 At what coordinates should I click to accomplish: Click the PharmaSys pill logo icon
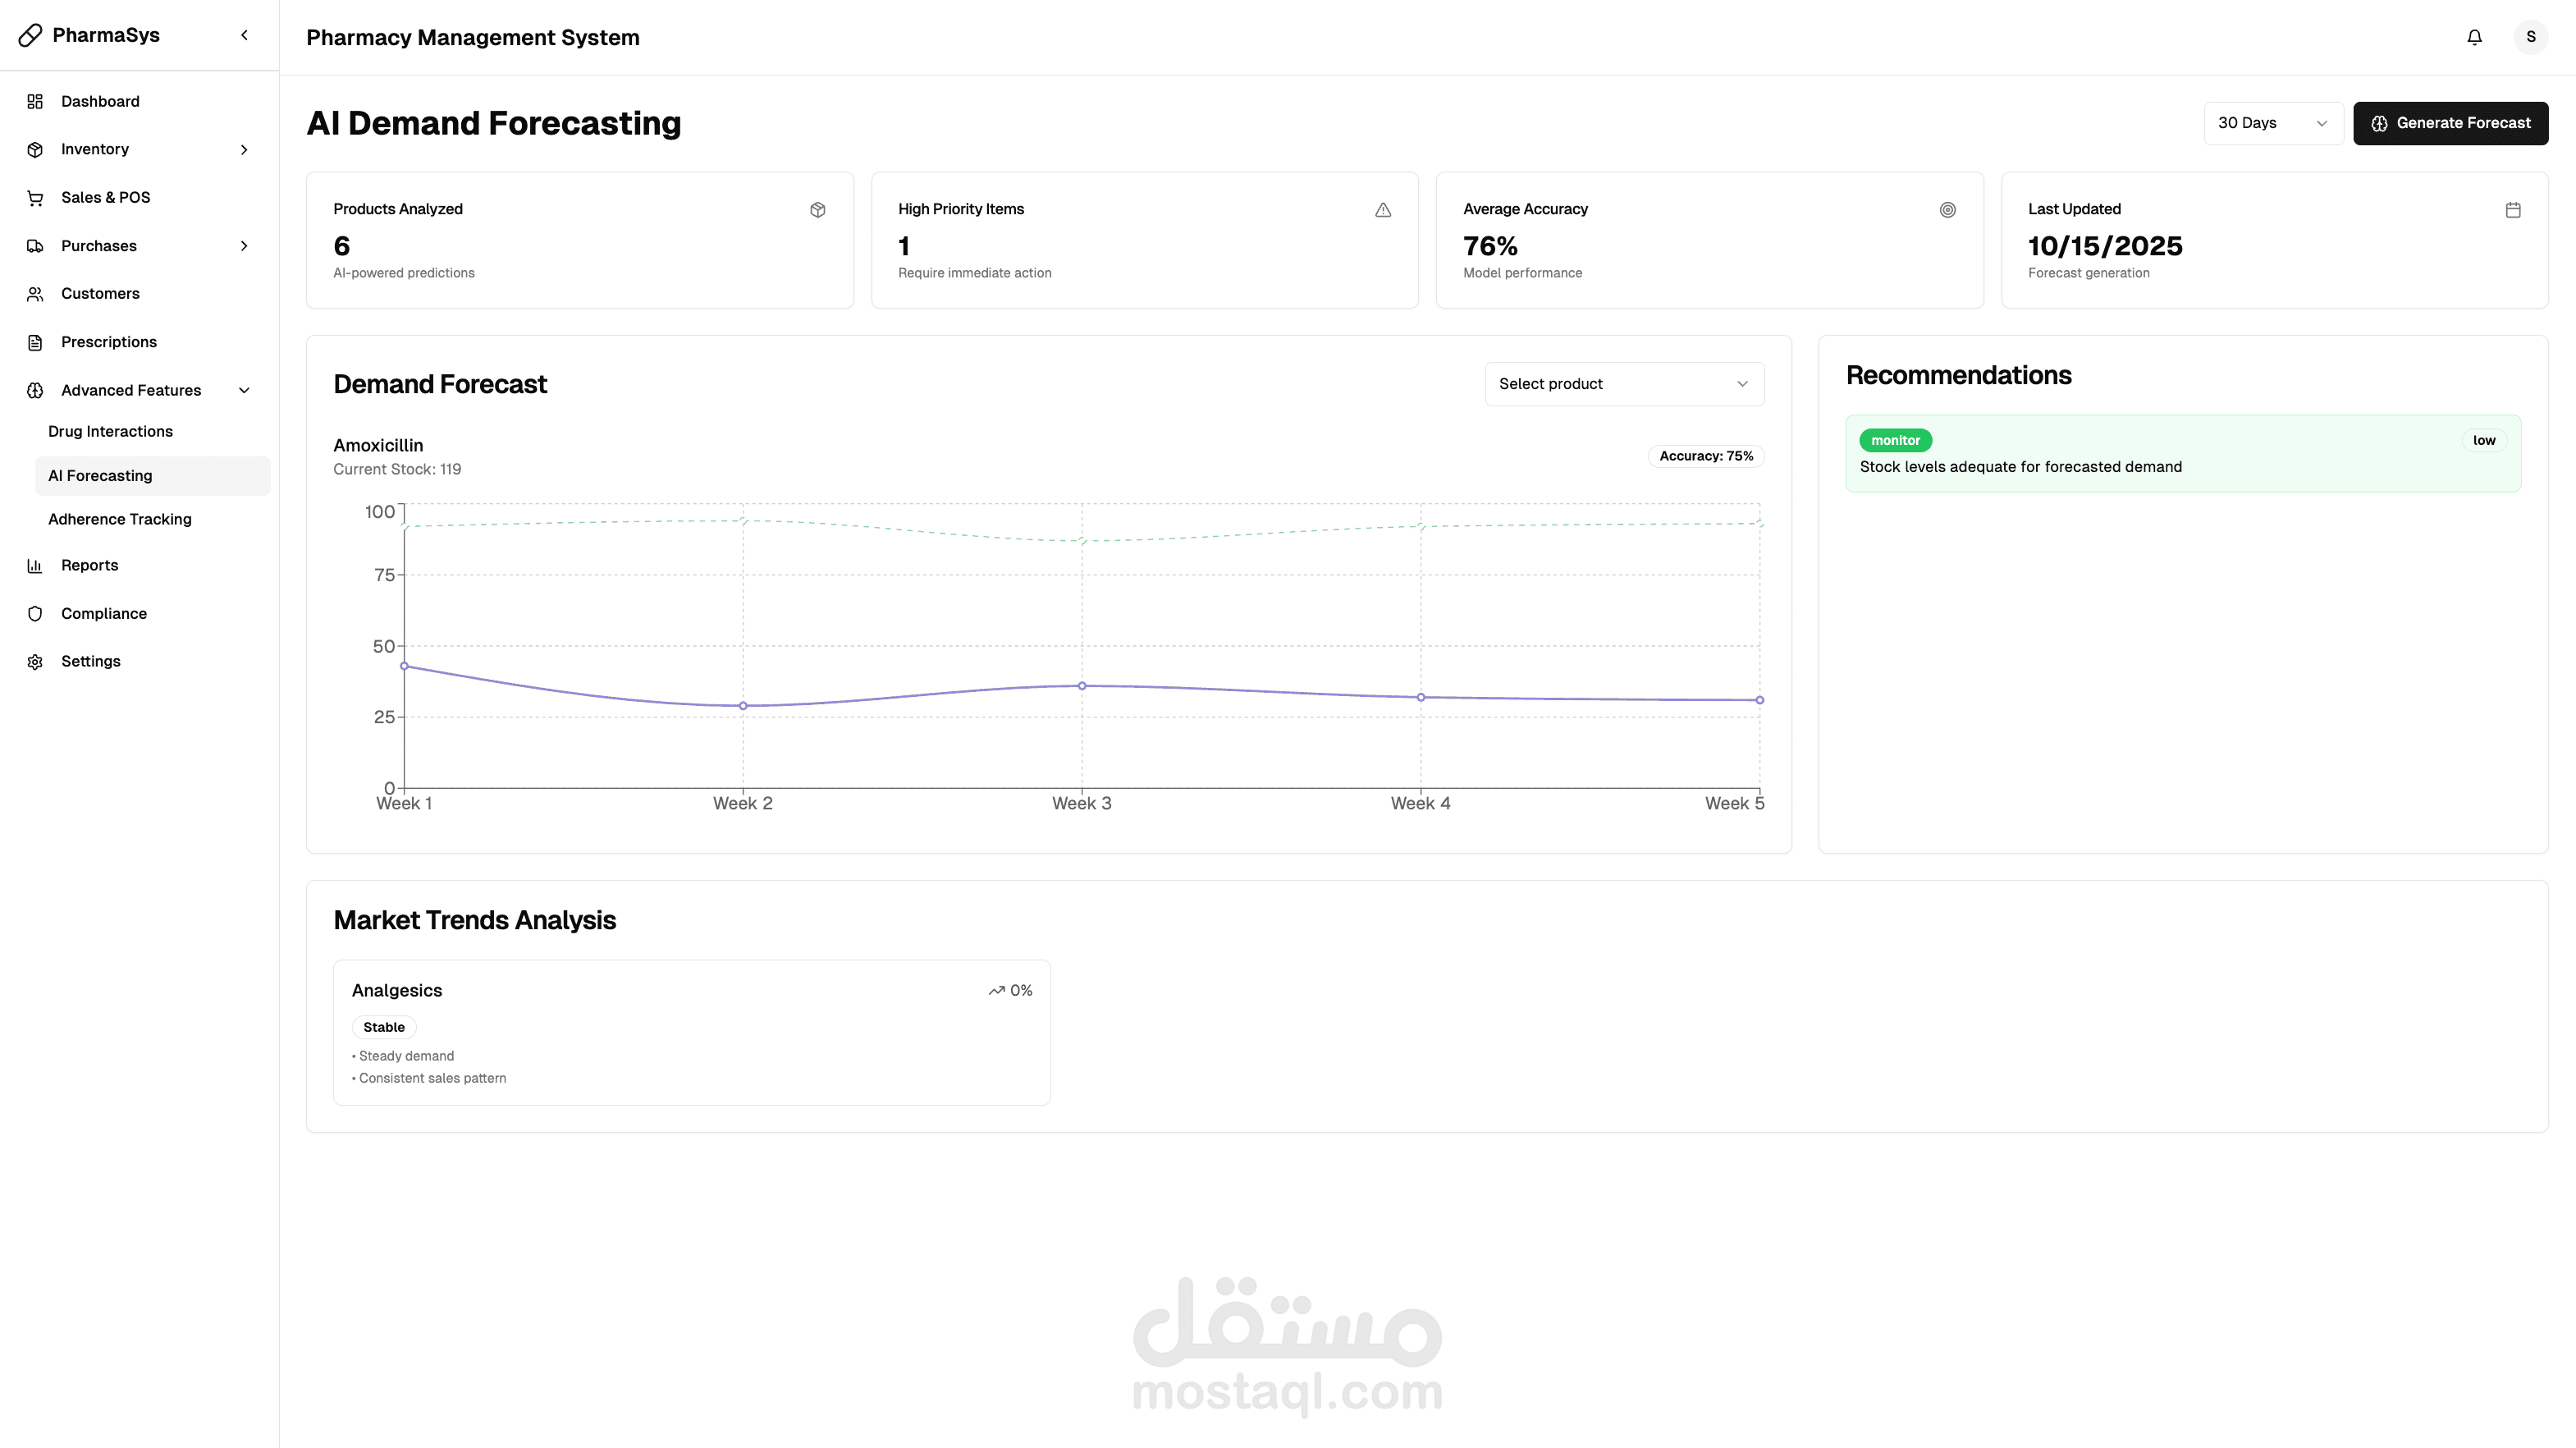(30, 35)
